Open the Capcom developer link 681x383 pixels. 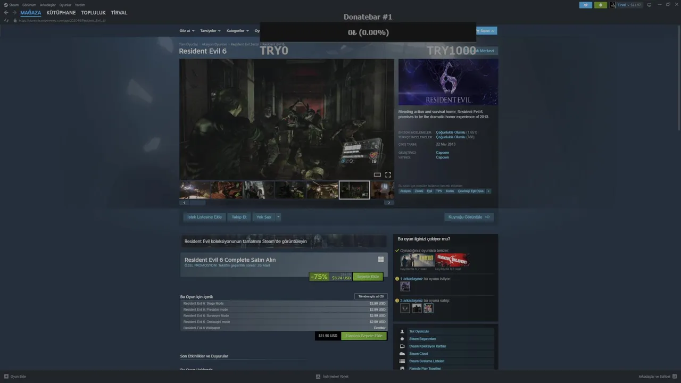(442, 153)
